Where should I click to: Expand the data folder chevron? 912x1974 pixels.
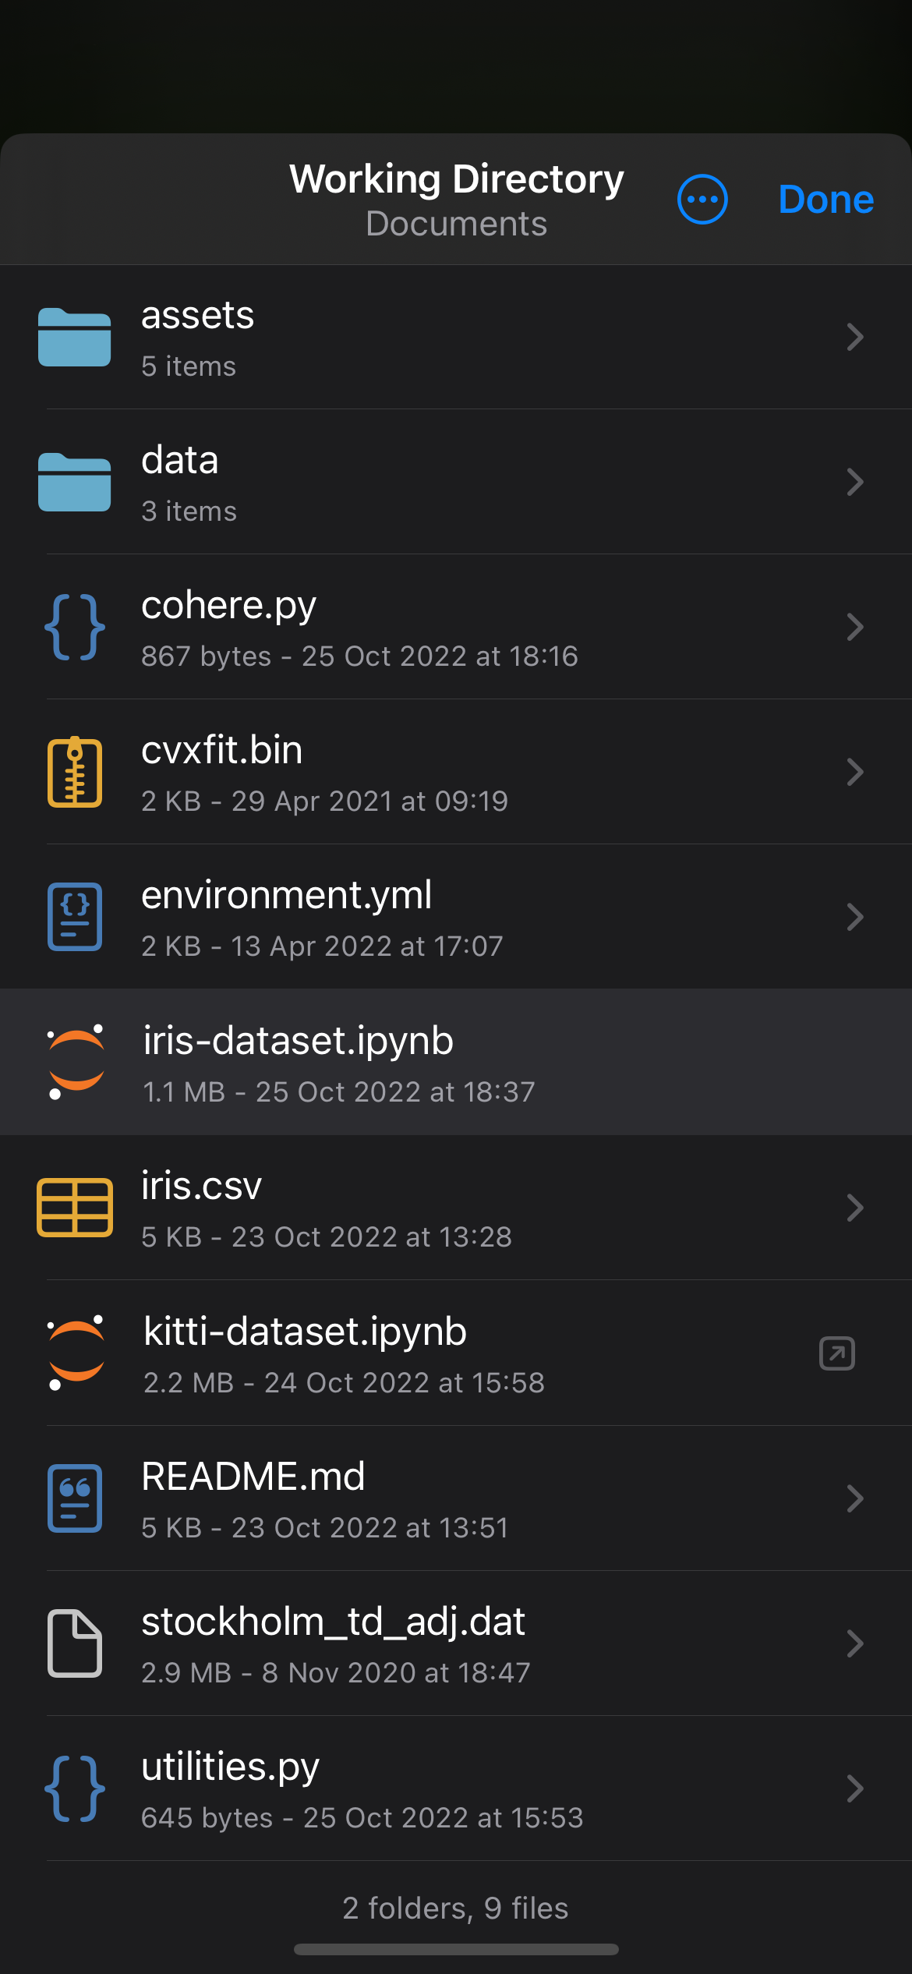click(x=855, y=482)
